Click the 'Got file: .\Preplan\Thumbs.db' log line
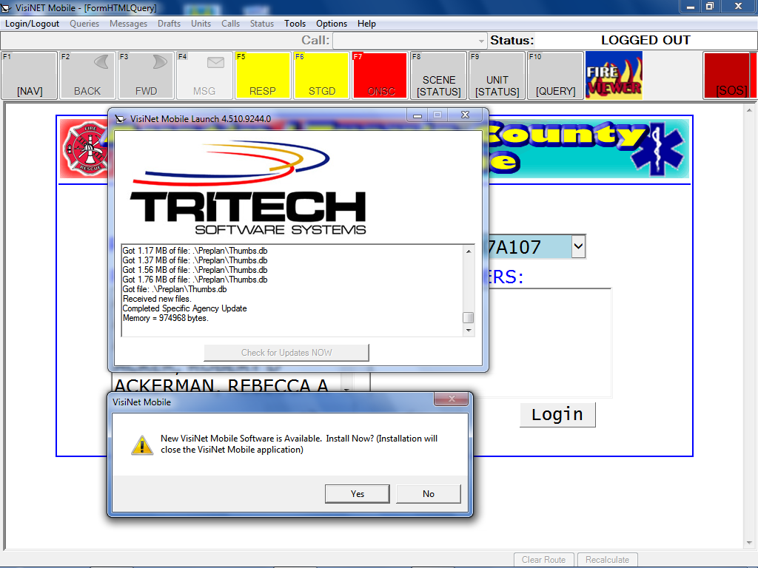 point(175,289)
